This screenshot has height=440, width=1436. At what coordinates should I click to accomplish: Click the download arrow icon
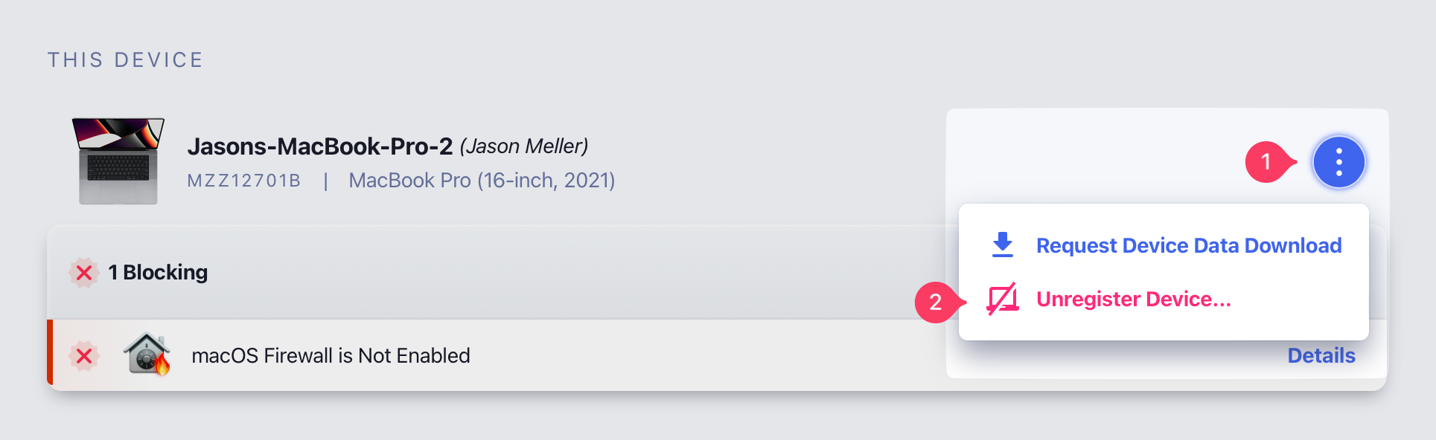click(x=1003, y=245)
